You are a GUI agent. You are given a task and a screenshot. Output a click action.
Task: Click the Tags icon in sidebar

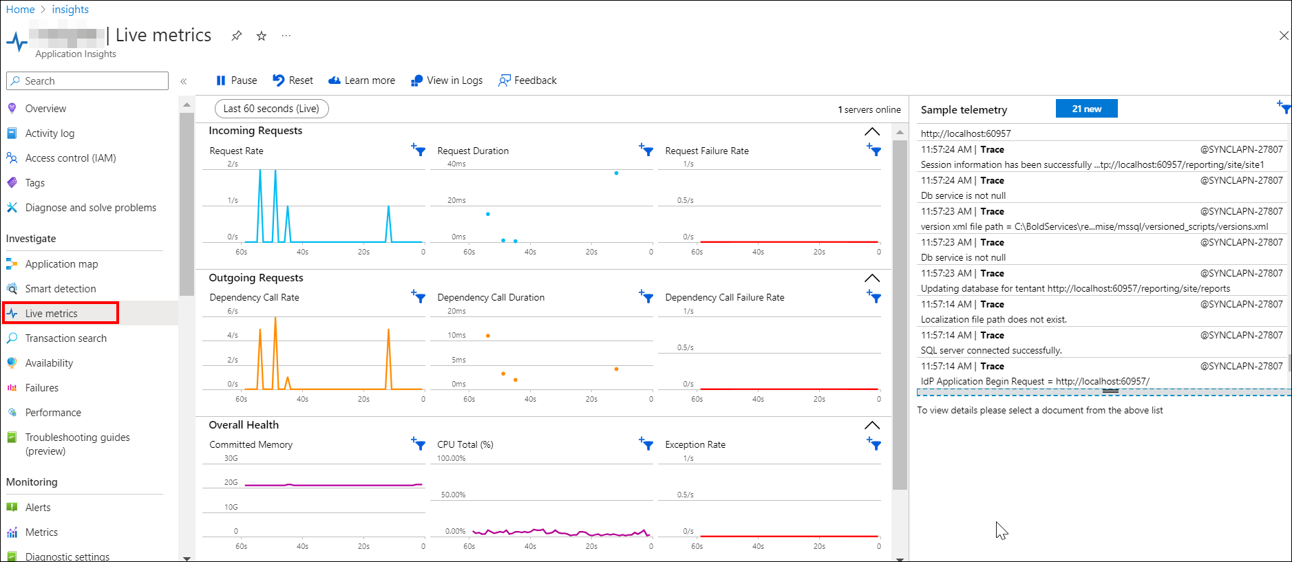(x=12, y=182)
